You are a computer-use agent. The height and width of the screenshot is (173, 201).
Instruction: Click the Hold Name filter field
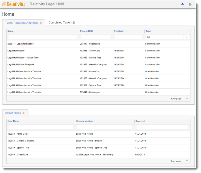[41, 127]
